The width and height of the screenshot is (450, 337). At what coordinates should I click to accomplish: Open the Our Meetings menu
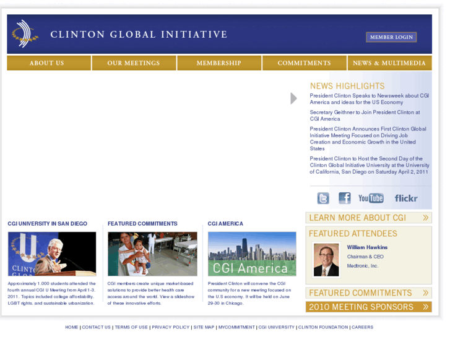[134, 63]
